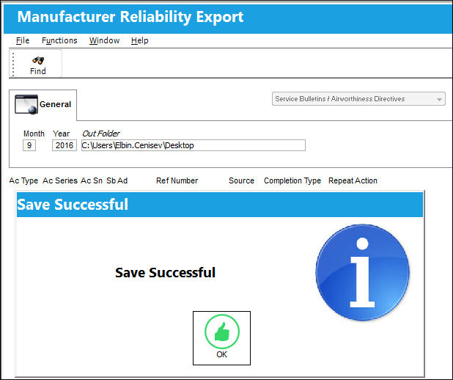Click the bold Save Successful message text
453x380 pixels.
click(x=165, y=273)
